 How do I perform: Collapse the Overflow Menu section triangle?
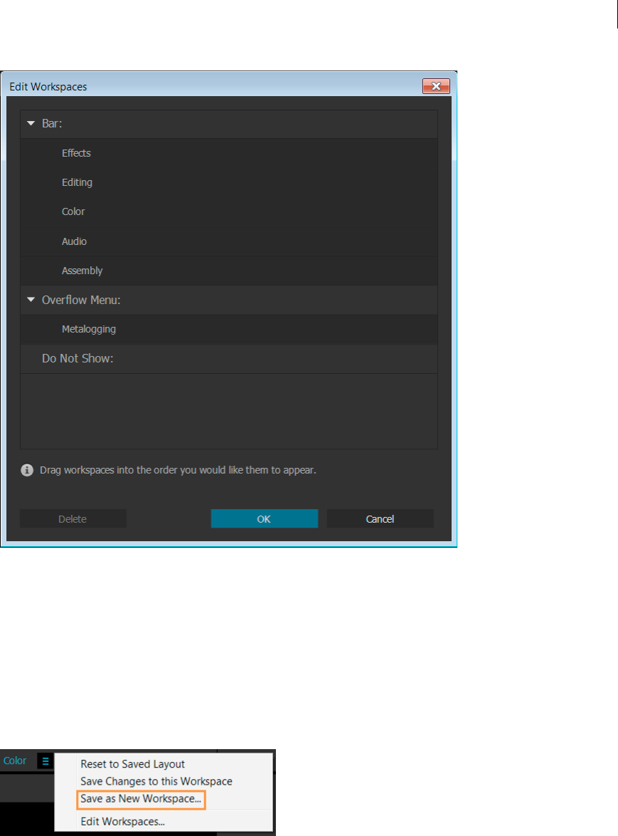[31, 300]
